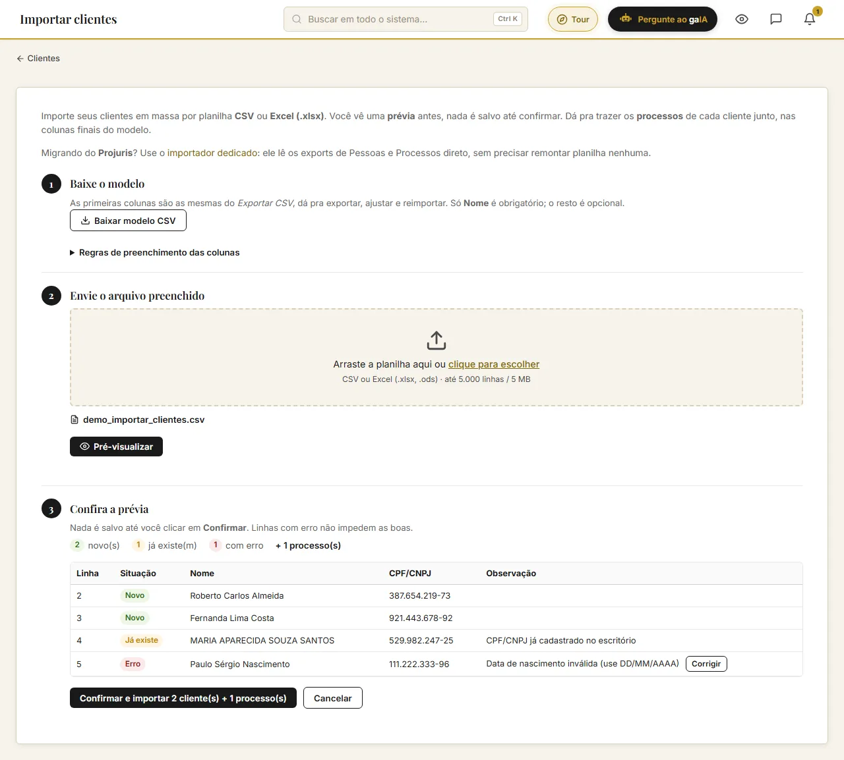Select Paulo Sérgio Nascimento name cell
844x760 pixels.
coord(240,665)
